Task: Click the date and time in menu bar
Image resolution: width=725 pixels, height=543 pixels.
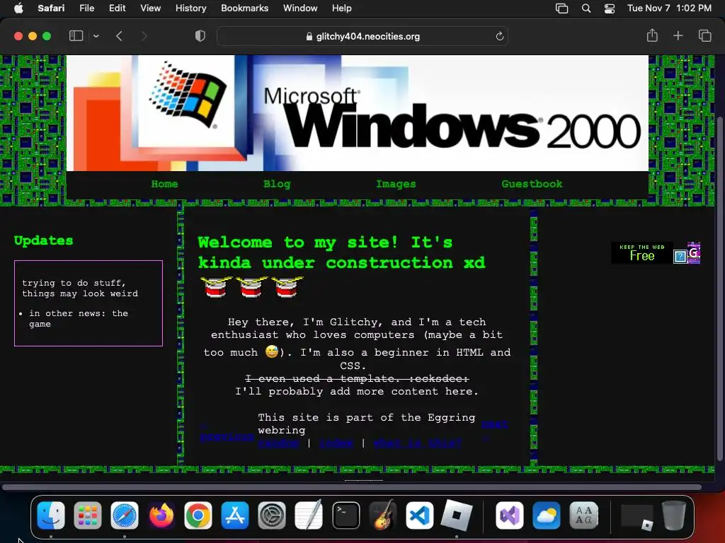Action: [x=669, y=8]
